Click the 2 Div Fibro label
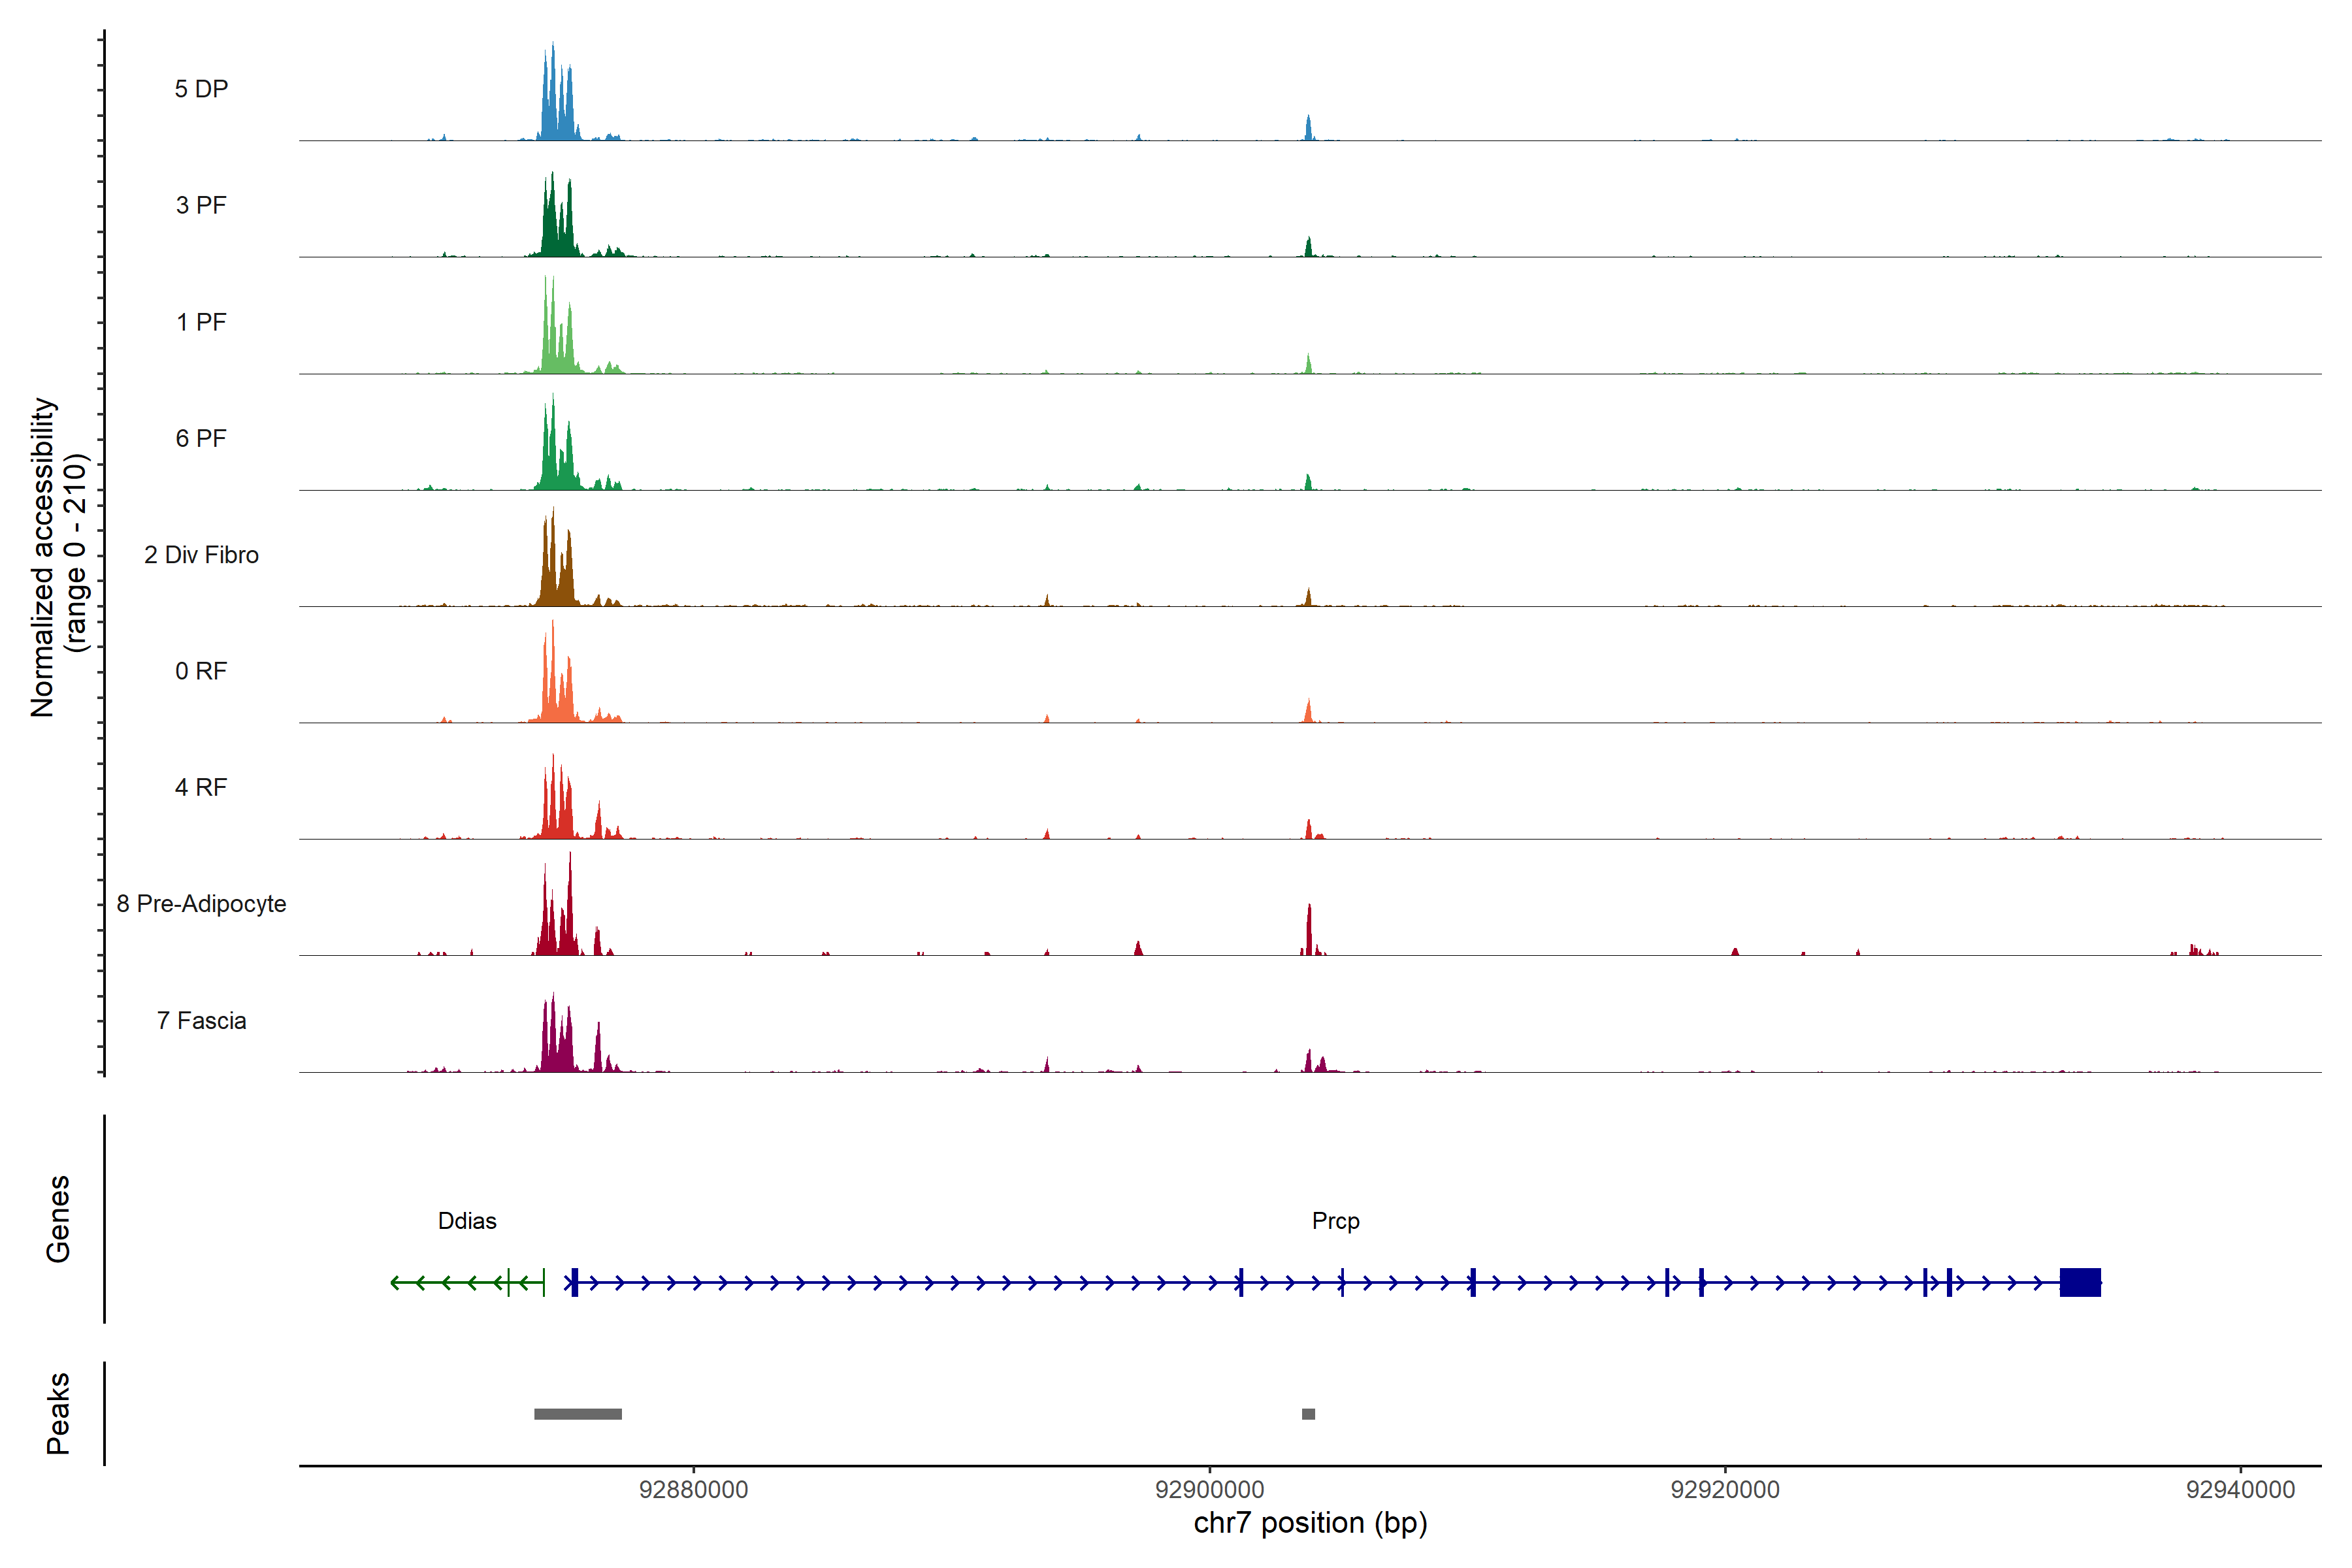Screen dimensions: 2352x1568 201,555
